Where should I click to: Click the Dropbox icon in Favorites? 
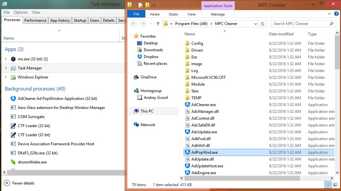(140, 57)
